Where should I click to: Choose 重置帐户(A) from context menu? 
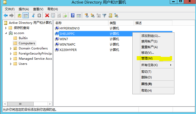[153, 47]
